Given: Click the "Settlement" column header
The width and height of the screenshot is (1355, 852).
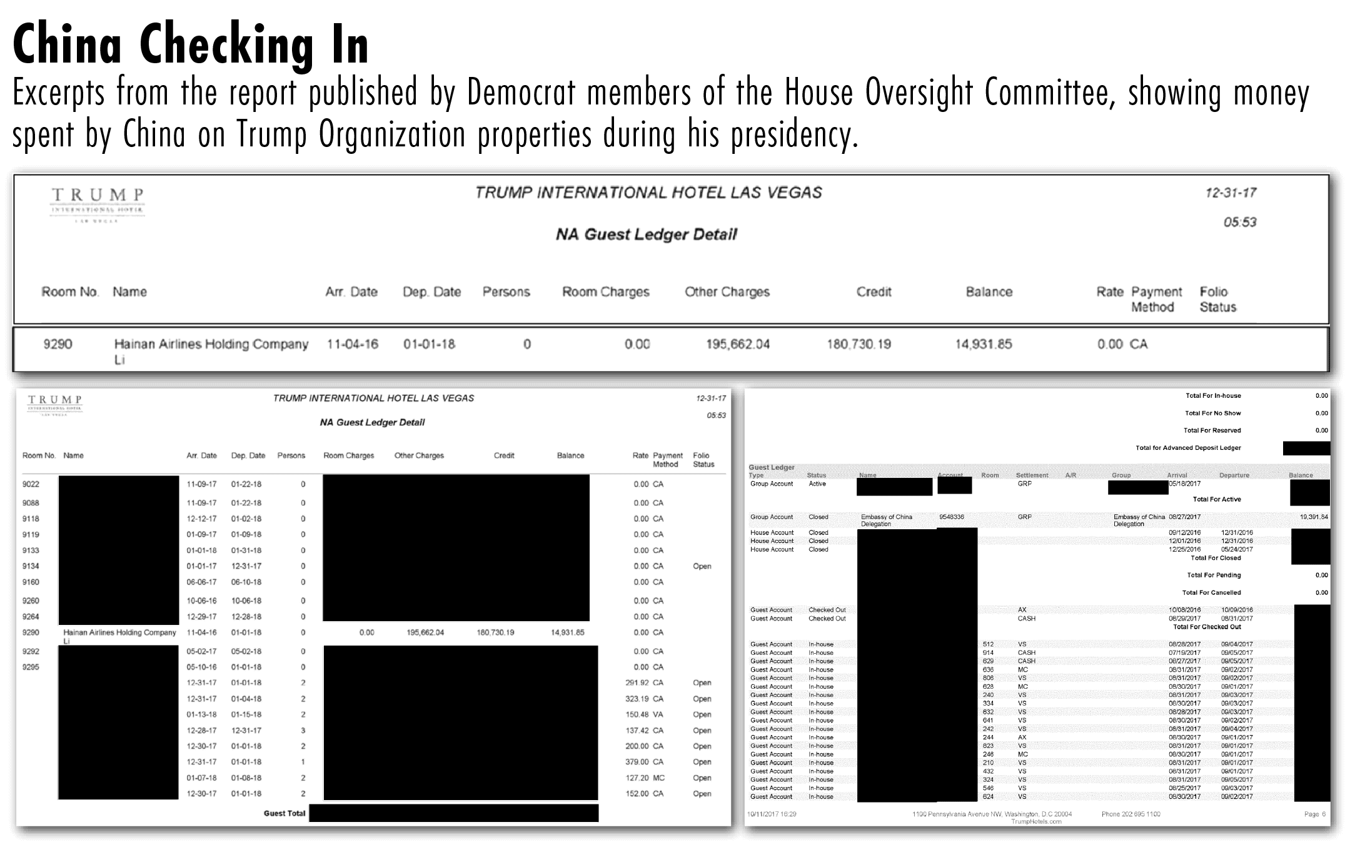Looking at the screenshot, I should pyautogui.click(x=1032, y=475).
